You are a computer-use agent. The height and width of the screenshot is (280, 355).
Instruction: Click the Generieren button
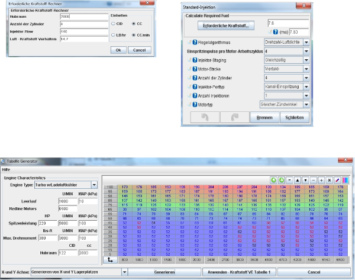166,272
